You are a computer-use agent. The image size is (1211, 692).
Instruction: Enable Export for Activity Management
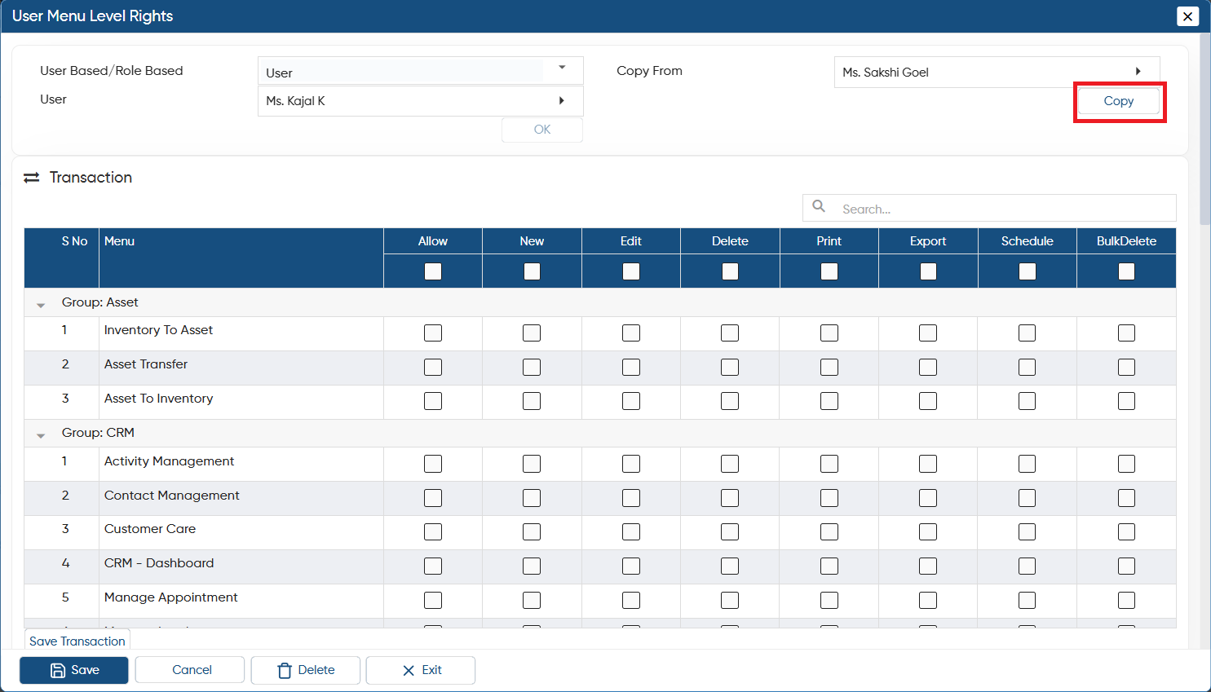[x=928, y=464]
